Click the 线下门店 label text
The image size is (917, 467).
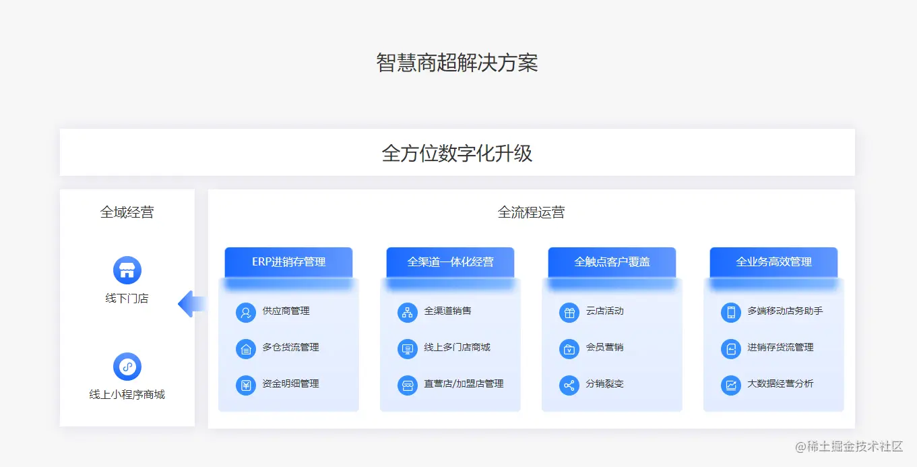coord(127,299)
